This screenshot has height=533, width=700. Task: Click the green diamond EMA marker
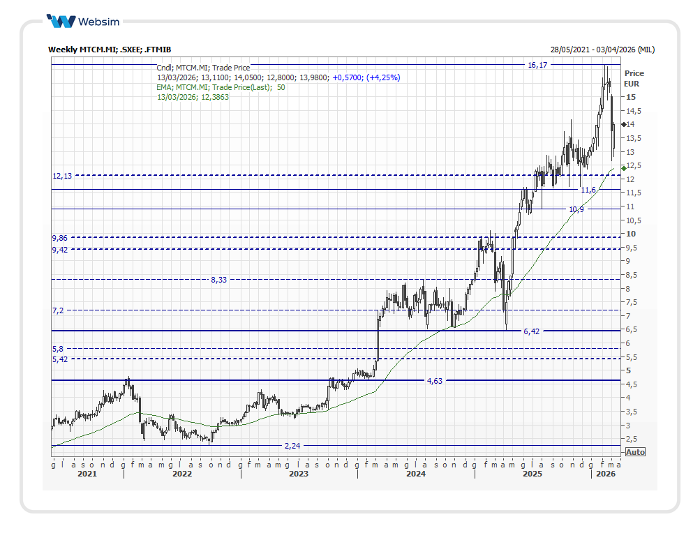click(623, 168)
